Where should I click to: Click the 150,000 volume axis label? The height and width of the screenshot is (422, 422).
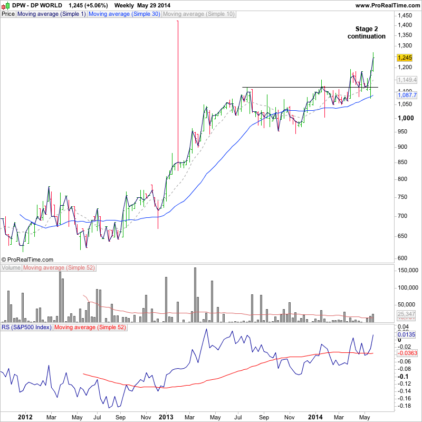pos(408,270)
